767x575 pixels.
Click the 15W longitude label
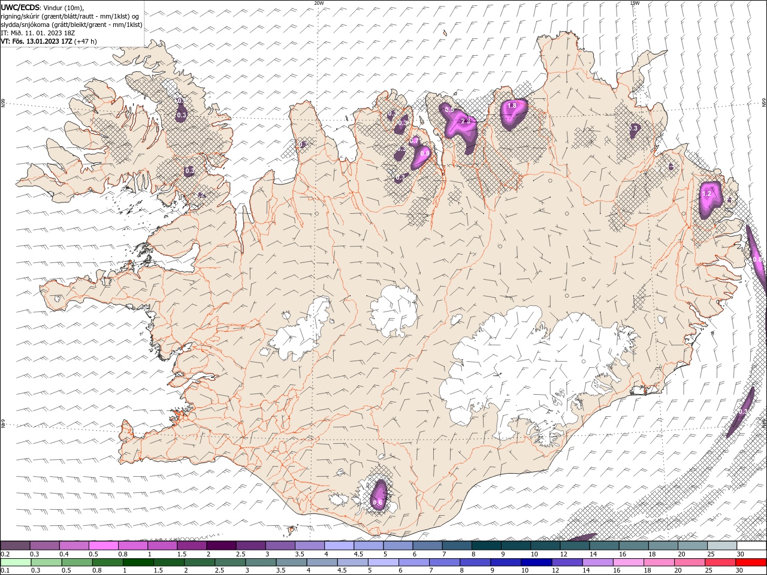coord(634,3)
